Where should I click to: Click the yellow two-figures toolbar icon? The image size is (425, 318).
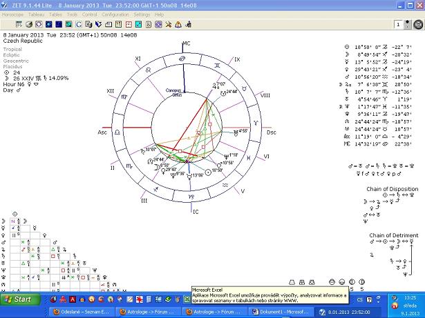click(118, 25)
